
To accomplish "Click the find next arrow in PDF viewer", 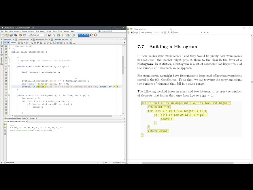I will (205, 32).
